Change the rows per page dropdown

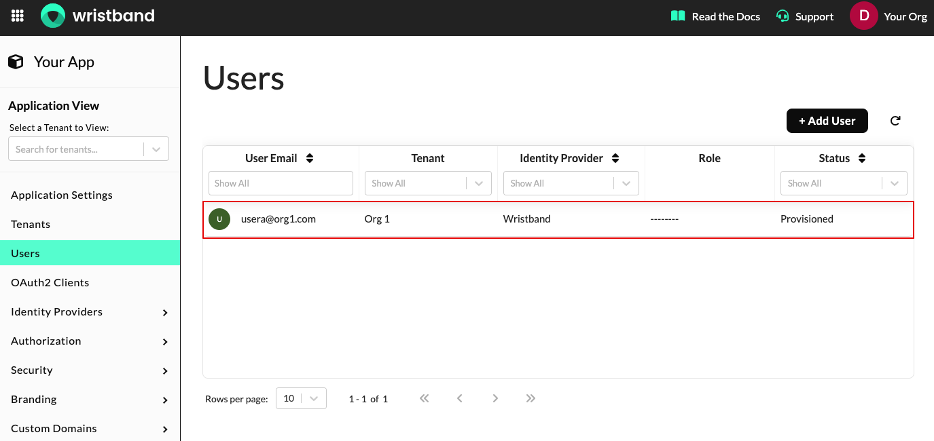pos(301,398)
